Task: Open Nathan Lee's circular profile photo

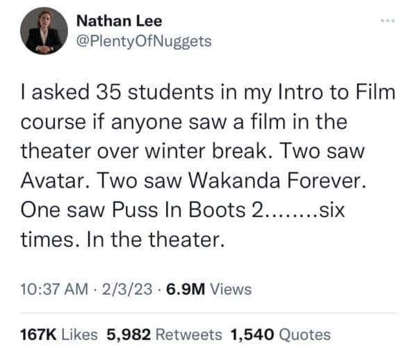Action: [44, 31]
